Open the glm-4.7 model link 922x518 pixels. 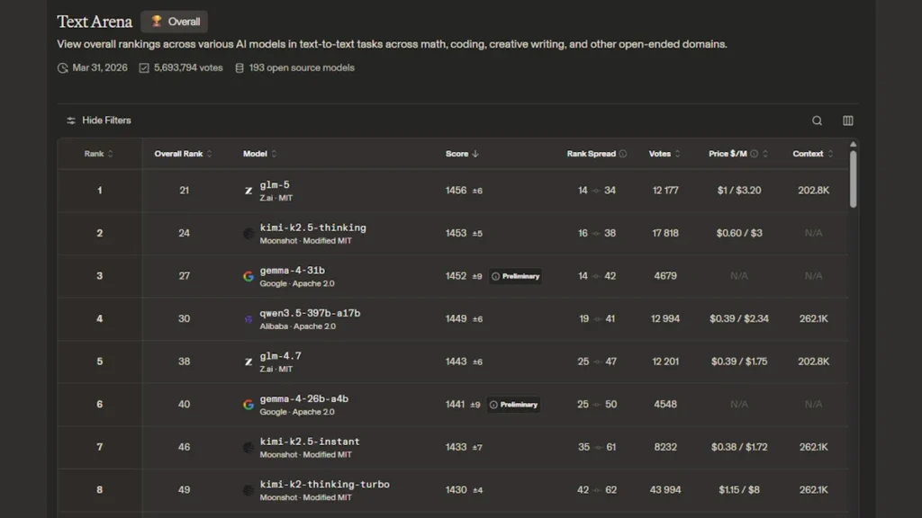[281, 356]
